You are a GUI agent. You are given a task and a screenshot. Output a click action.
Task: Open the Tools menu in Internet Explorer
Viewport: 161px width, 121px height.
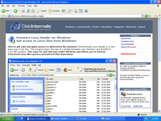(x=29, y=6)
